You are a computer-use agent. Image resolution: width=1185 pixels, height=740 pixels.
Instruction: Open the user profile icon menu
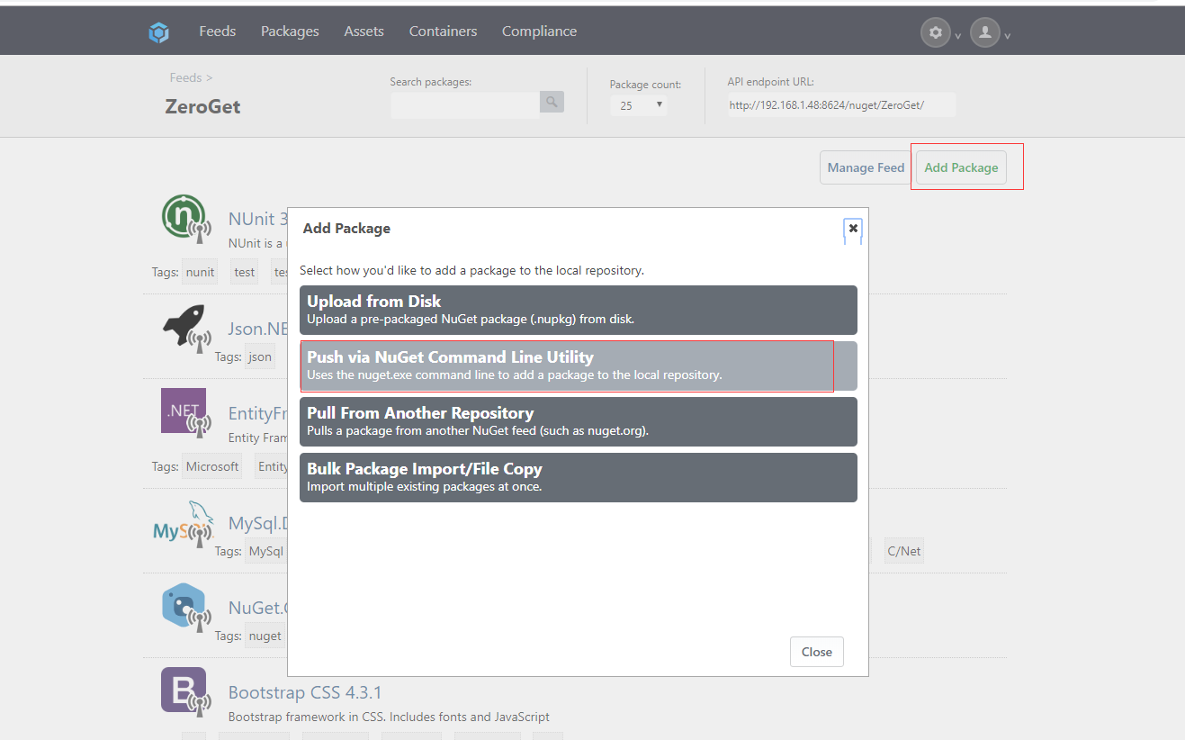click(985, 32)
